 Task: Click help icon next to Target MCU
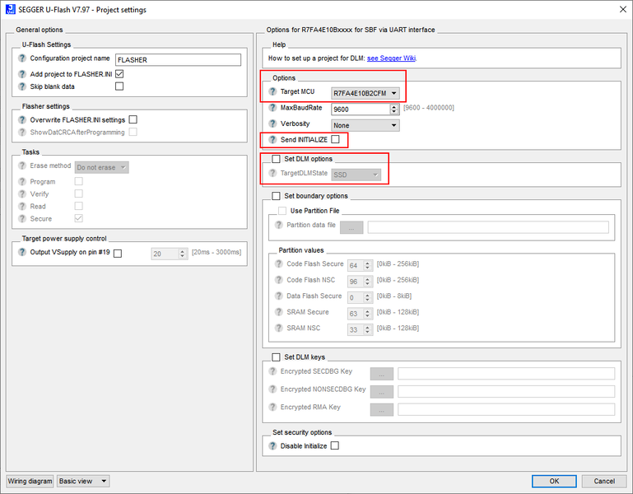(272, 92)
